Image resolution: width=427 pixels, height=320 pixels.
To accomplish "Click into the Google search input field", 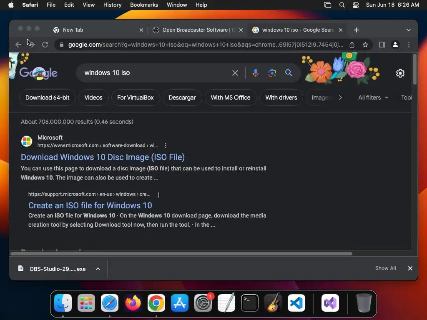I will (x=155, y=73).
